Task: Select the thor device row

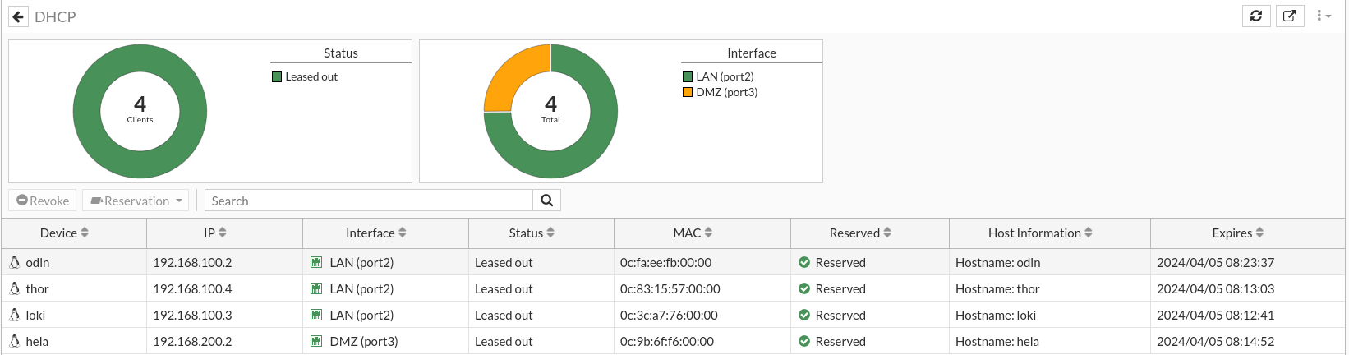Action: (x=674, y=288)
